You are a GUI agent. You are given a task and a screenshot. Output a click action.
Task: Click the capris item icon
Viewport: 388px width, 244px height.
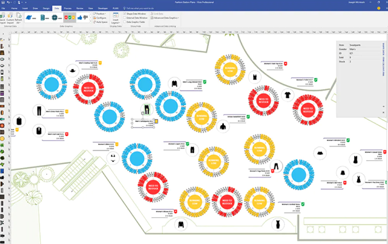(x=192, y=150)
